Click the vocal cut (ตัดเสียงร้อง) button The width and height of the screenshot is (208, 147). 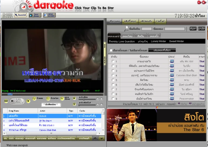51,104
